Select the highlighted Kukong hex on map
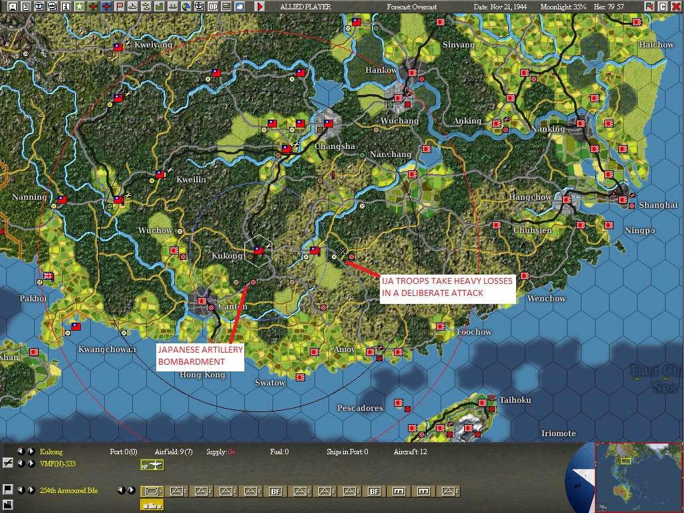This screenshot has width=689, height=513. (x=258, y=251)
